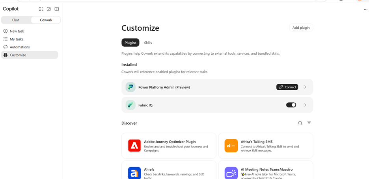Toggle the Fabric IQ plugin switch
The width and height of the screenshot is (369, 179).
[x=291, y=105]
